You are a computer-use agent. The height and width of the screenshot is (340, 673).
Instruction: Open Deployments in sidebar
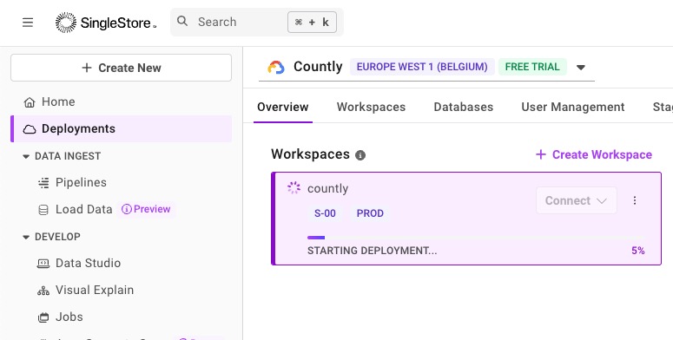point(121,128)
